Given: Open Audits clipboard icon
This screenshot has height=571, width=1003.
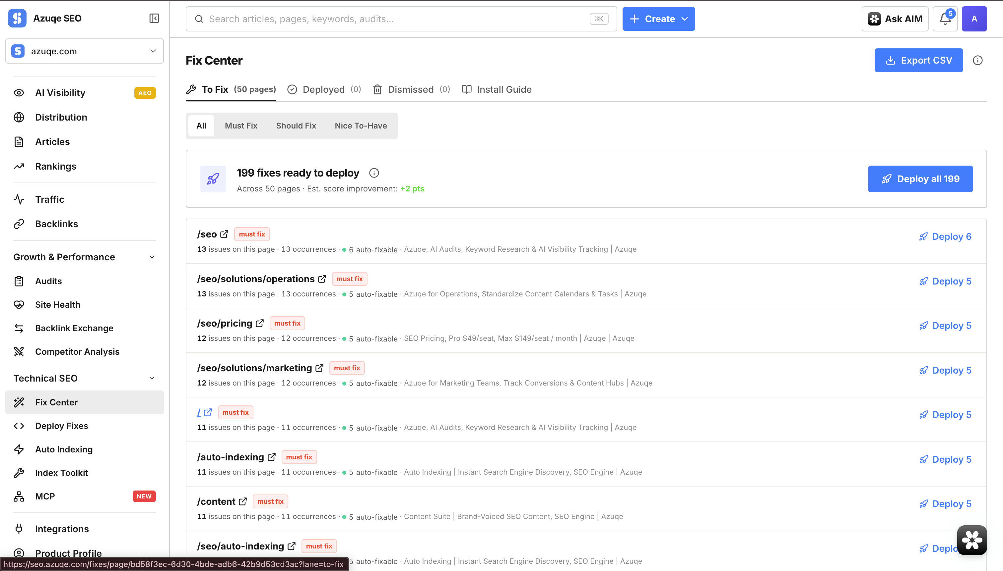Looking at the screenshot, I should click(x=19, y=281).
